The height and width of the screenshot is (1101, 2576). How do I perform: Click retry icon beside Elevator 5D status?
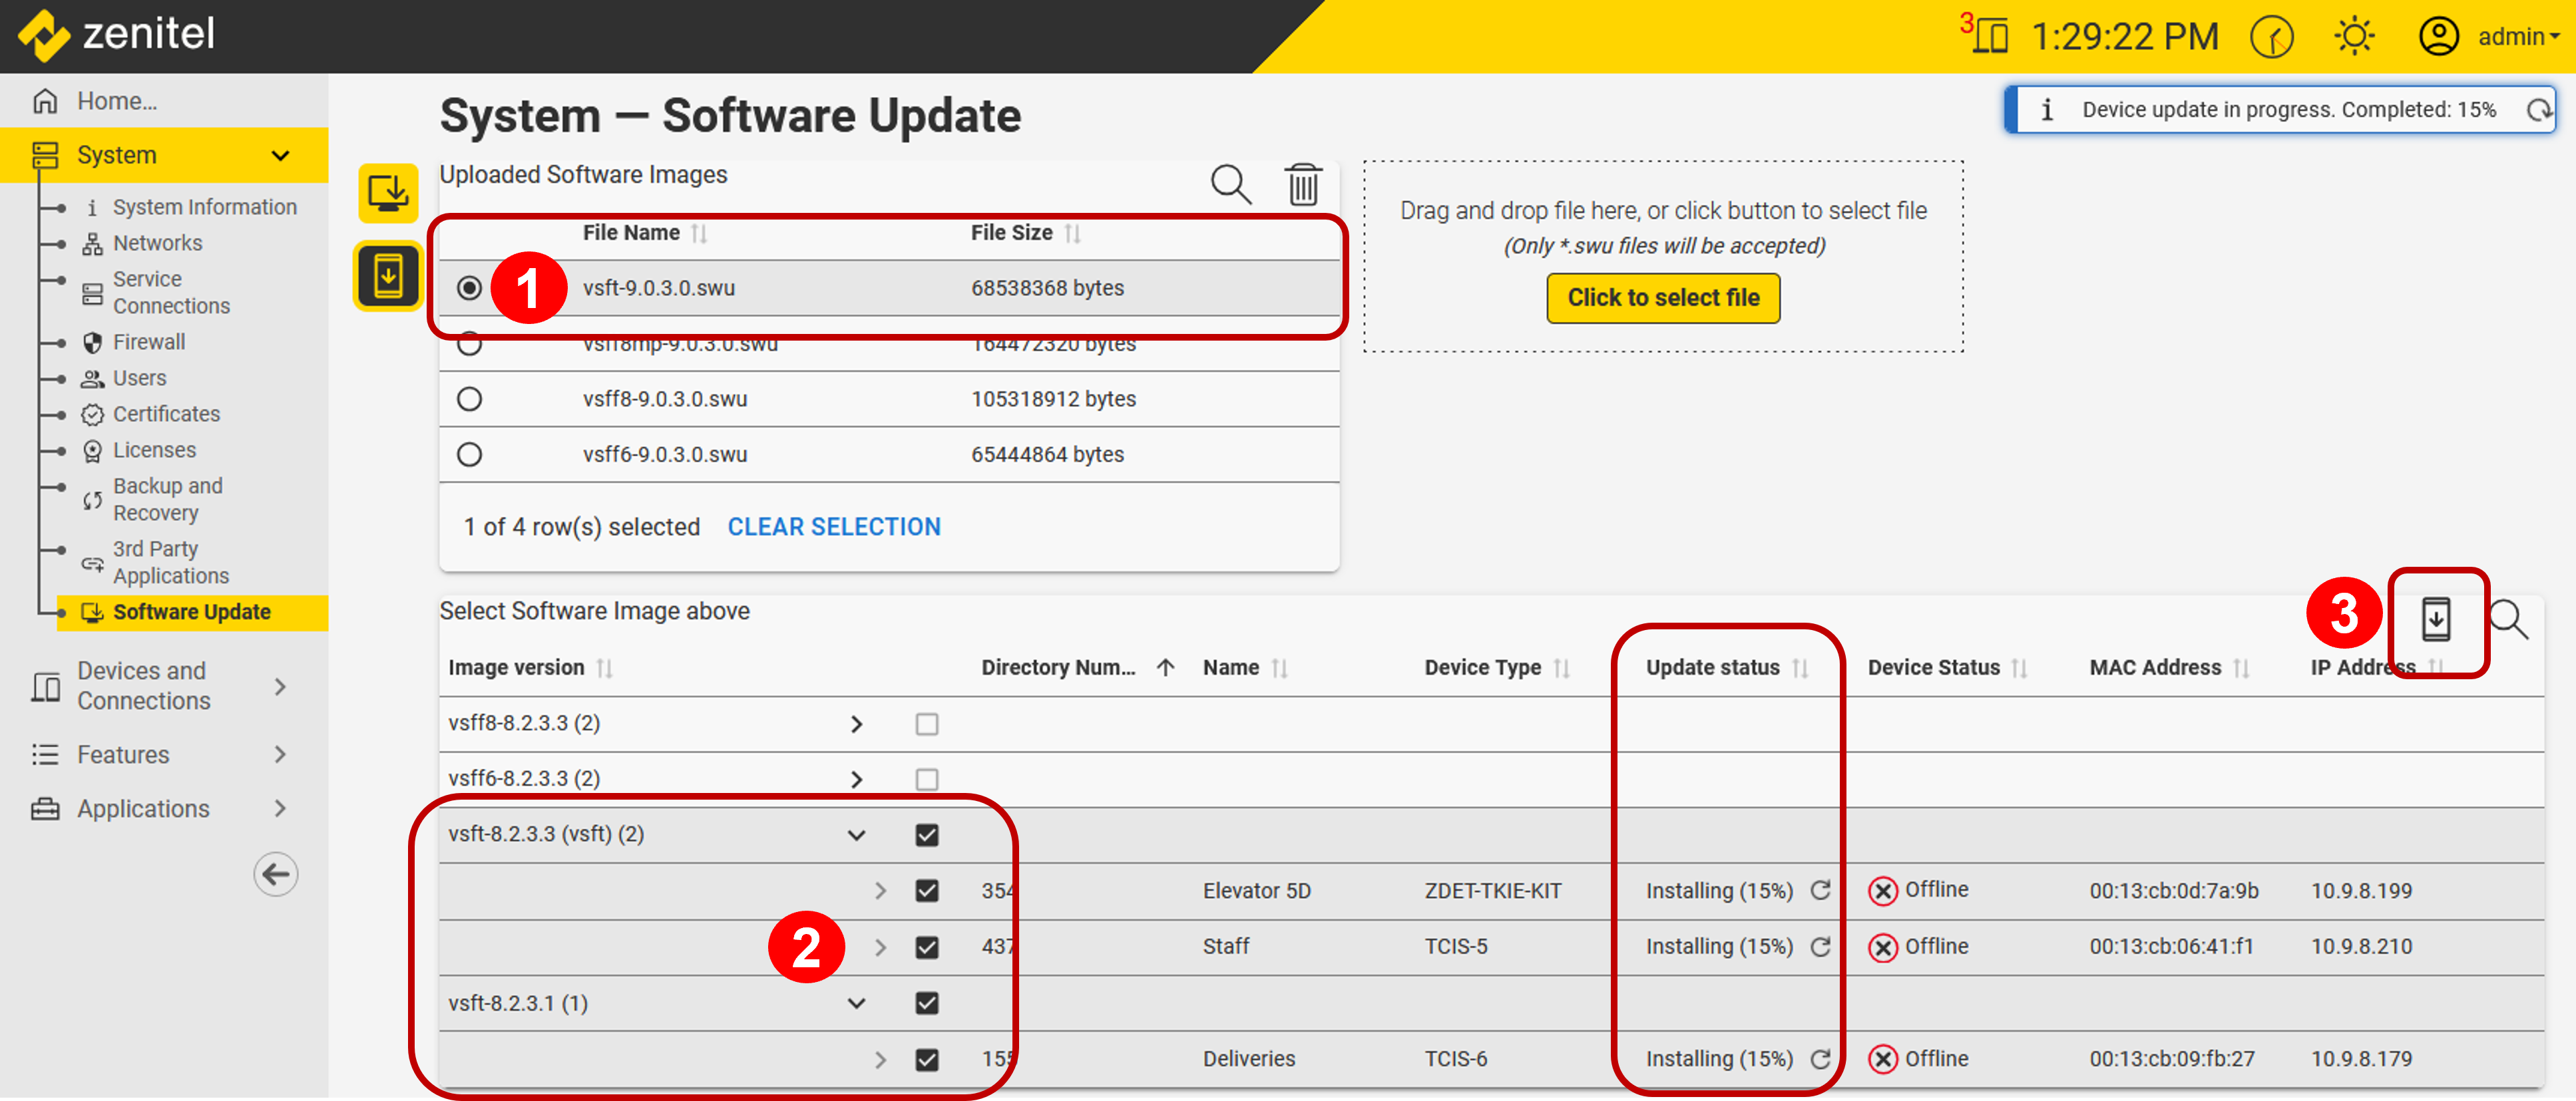coord(1820,889)
